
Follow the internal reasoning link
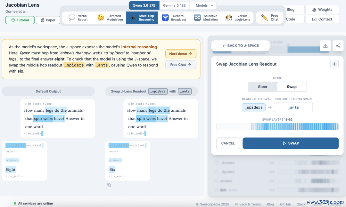point(139,47)
